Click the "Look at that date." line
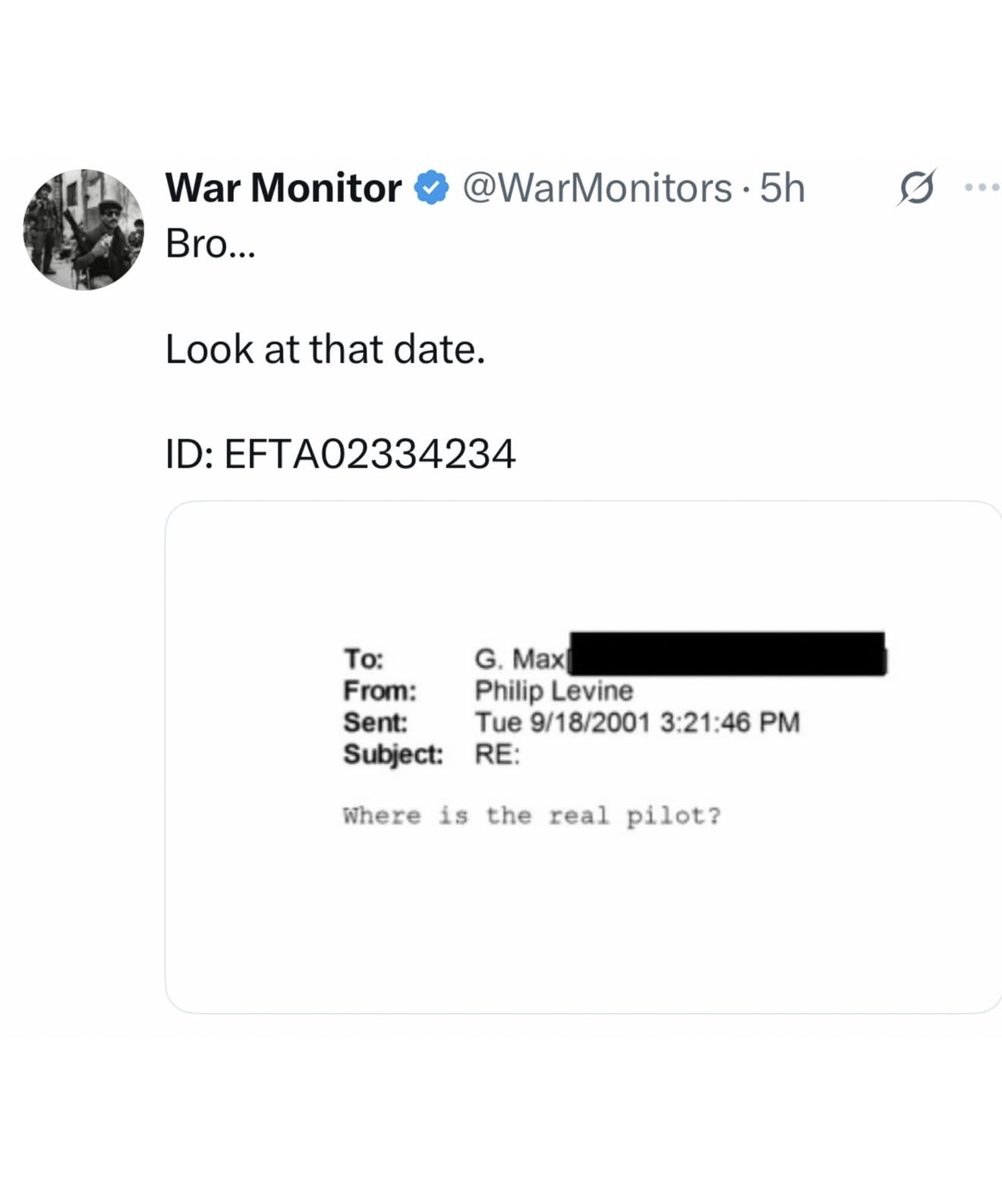The width and height of the screenshot is (1002, 1188). point(325,349)
